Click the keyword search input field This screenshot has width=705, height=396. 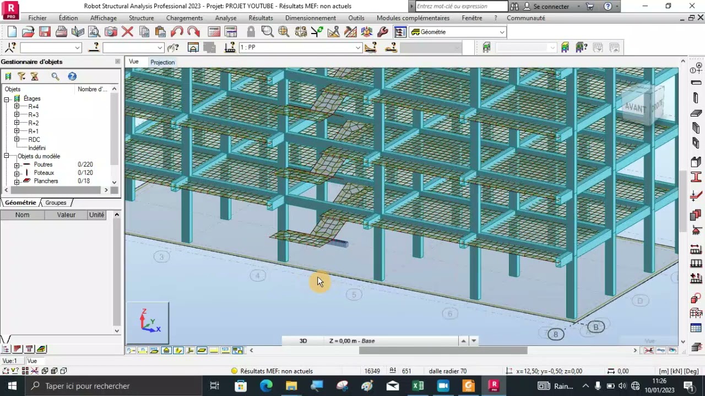click(462, 7)
